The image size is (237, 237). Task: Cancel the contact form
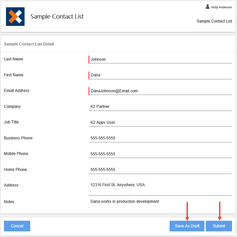point(17,226)
